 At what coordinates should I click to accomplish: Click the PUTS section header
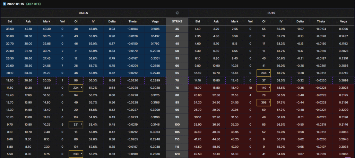271,13
